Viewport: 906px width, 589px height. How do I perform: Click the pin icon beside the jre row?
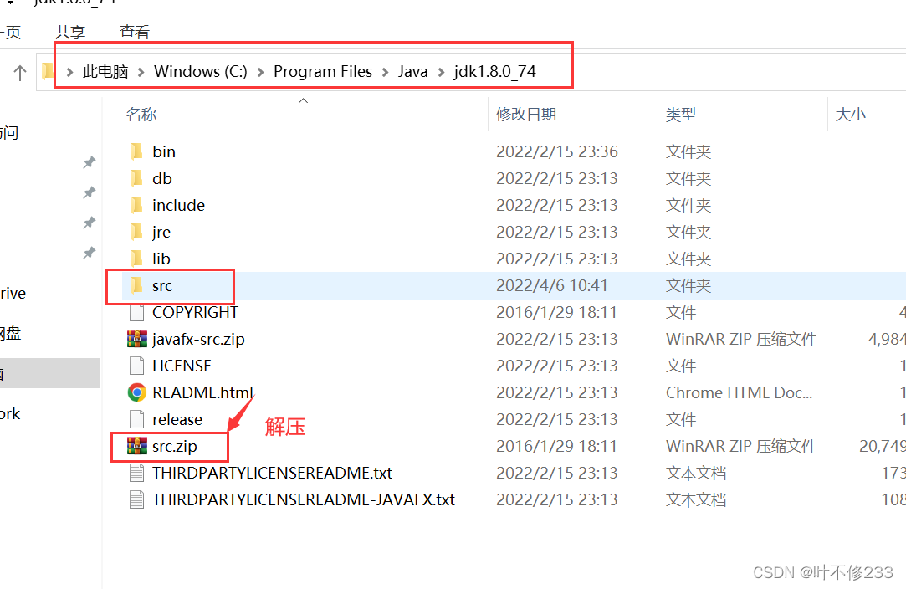point(89,223)
